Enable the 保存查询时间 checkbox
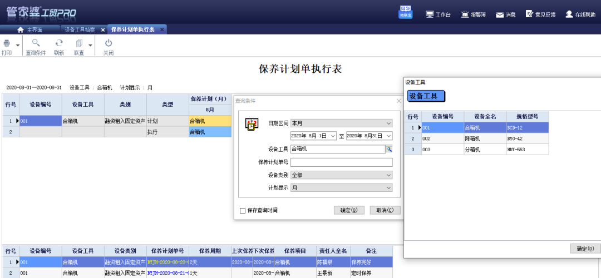 pyautogui.click(x=242, y=211)
